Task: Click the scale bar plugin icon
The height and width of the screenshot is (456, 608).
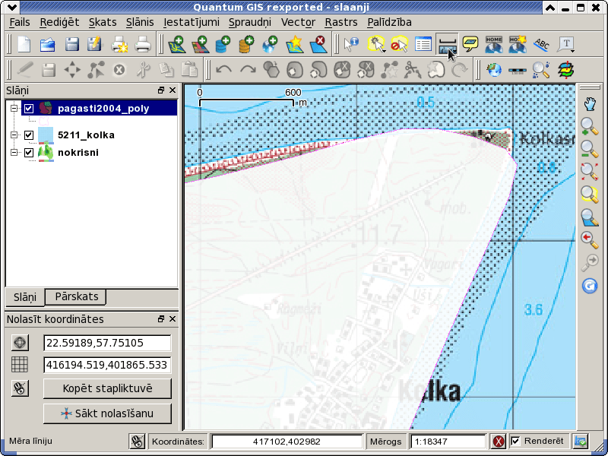Action: pos(518,70)
